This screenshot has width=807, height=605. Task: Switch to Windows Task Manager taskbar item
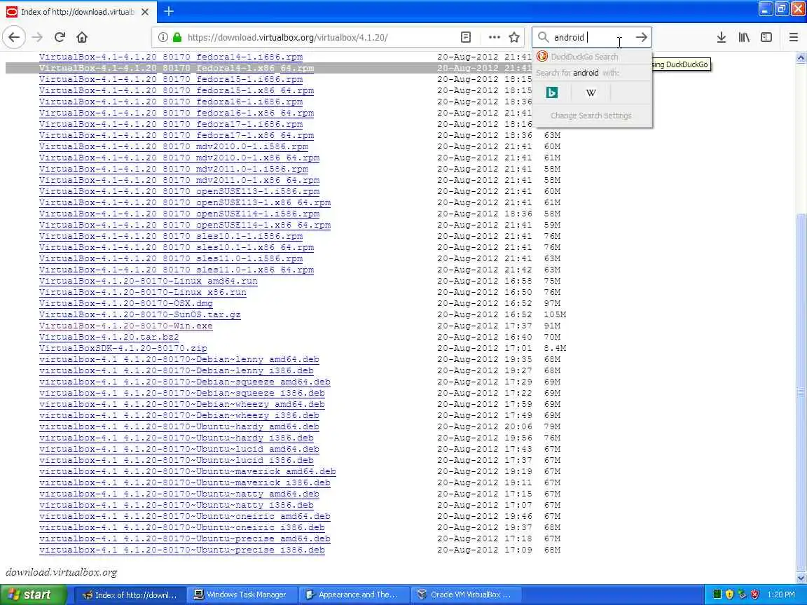click(x=242, y=594)
